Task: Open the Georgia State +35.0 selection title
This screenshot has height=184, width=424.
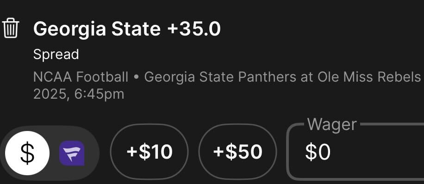Action: tap(127, 29)
